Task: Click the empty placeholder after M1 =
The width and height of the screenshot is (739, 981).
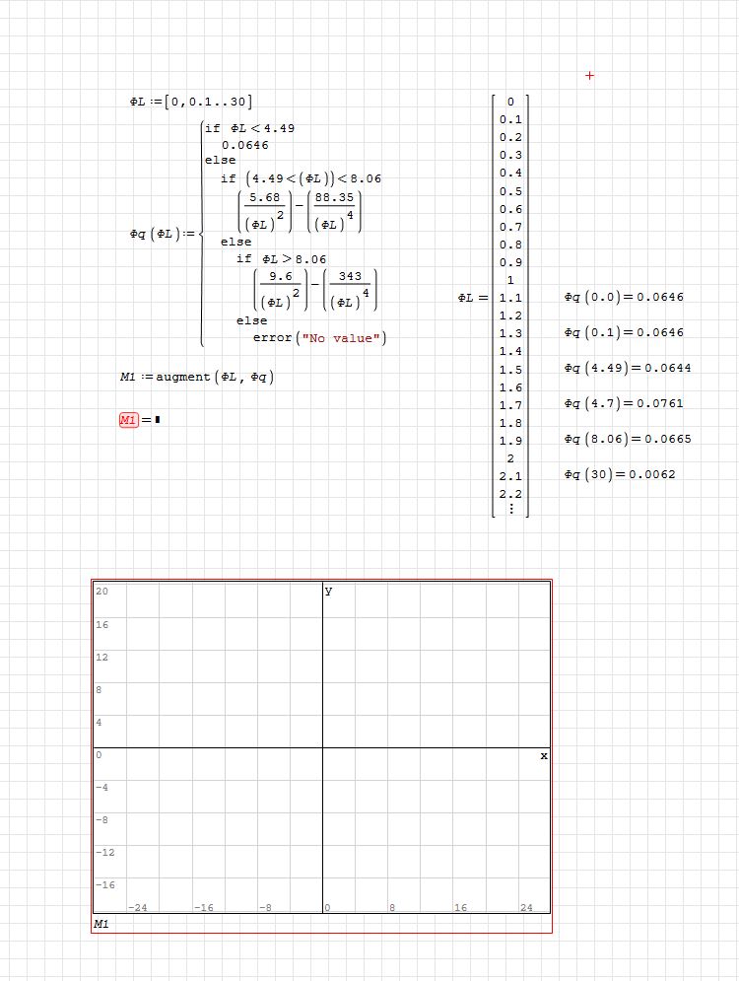Action: click(157, 421)
